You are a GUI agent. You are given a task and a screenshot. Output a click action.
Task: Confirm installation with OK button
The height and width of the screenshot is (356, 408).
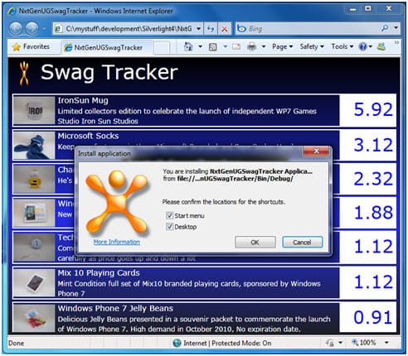tap(255, 243)
